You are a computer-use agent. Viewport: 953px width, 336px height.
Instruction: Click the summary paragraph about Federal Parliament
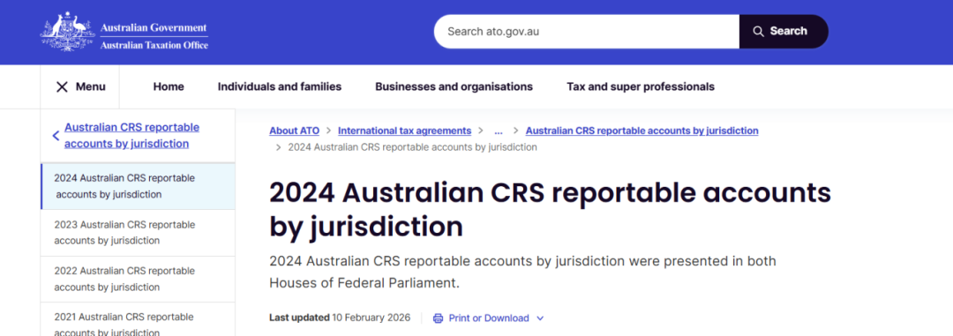pos(522,273)
